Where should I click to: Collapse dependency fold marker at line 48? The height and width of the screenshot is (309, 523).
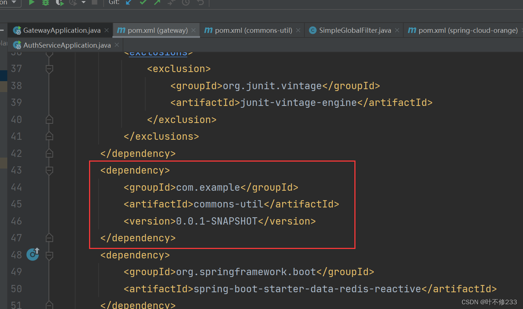(x=50, y=255)
